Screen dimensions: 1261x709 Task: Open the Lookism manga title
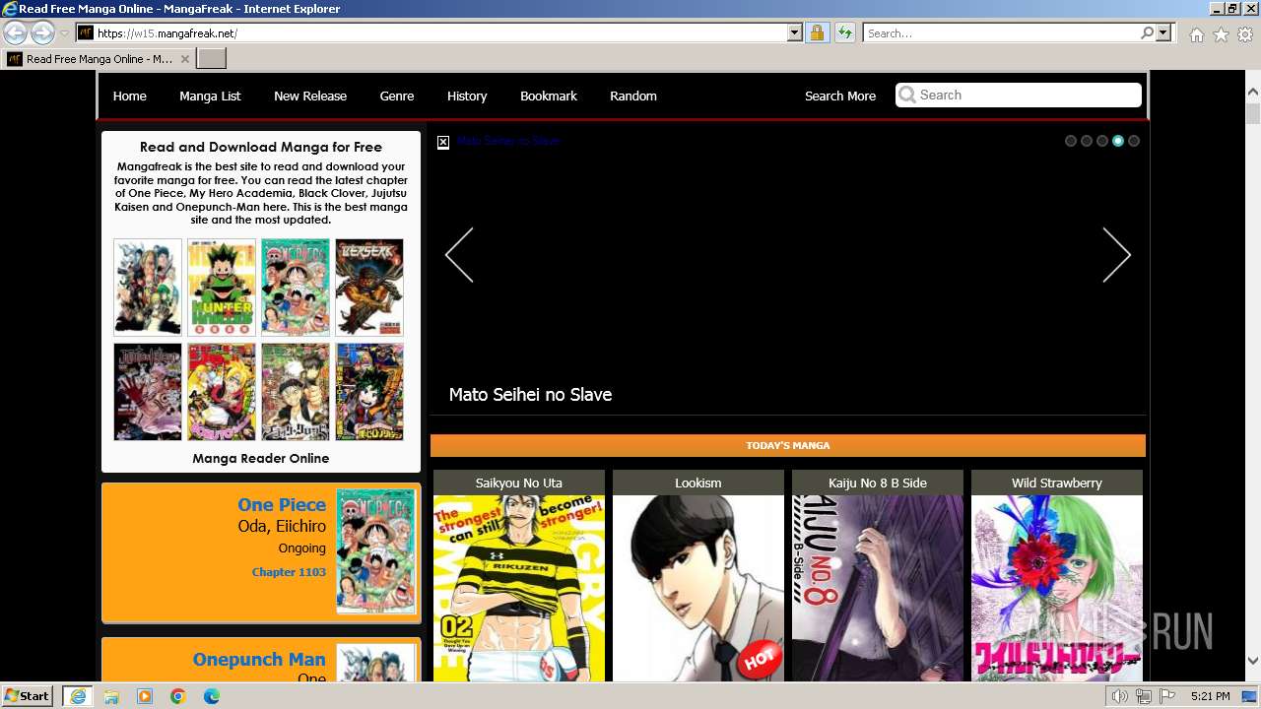point(698,483)
